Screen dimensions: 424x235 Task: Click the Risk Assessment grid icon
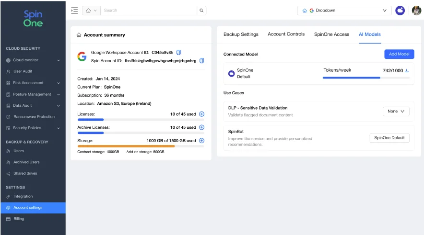pyautogui.click(x=8, y=83)
